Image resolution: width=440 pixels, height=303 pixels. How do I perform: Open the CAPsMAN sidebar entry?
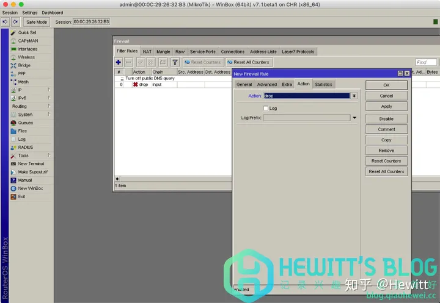pos(28,41)
